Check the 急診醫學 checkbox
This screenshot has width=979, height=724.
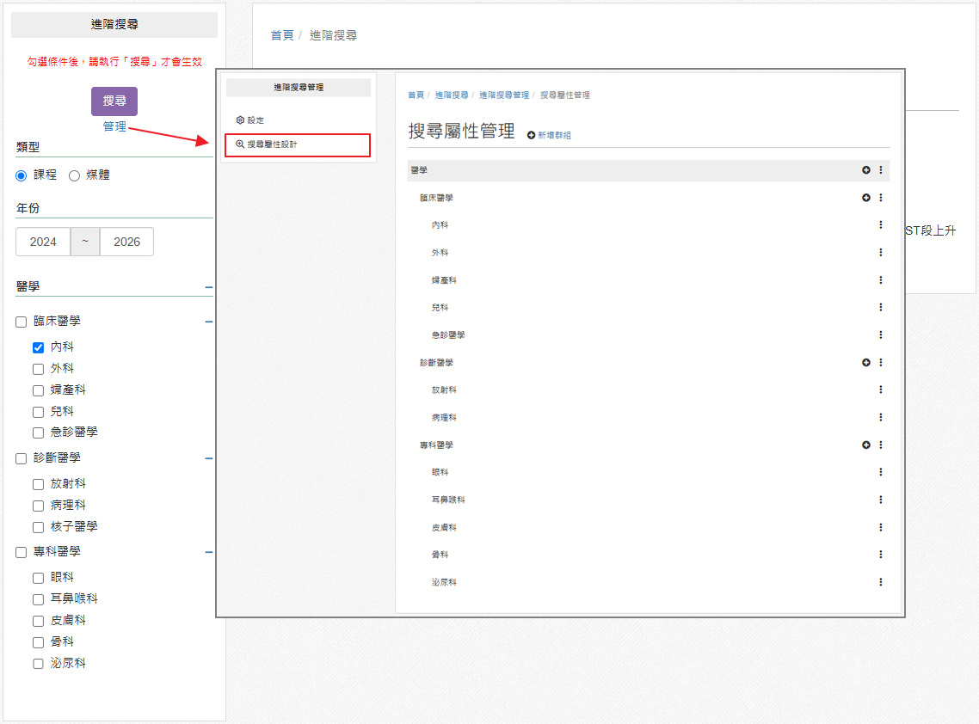click(38, 433)
